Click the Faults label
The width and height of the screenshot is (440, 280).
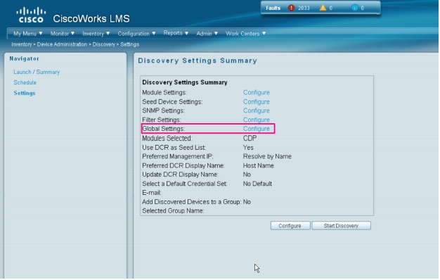point(273,8)
